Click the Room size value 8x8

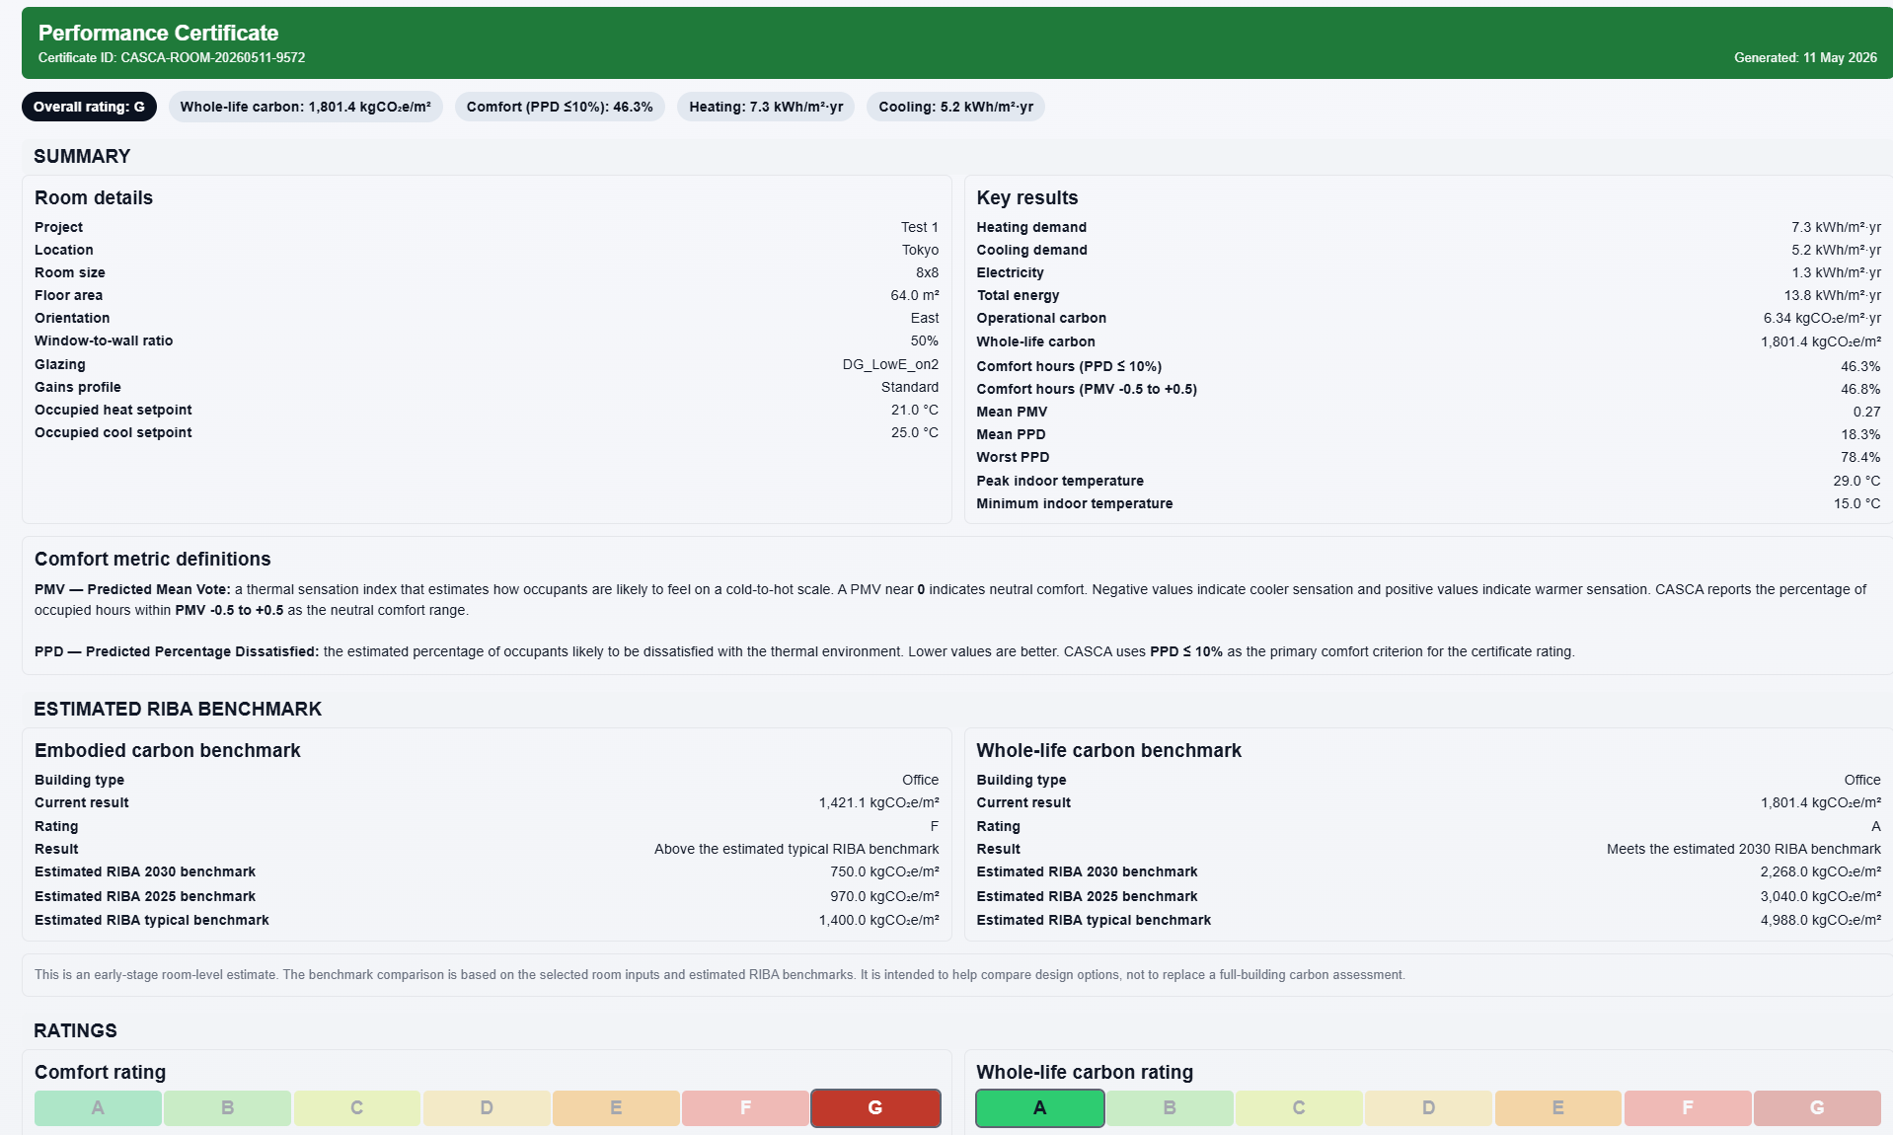(x=927, y=272)
